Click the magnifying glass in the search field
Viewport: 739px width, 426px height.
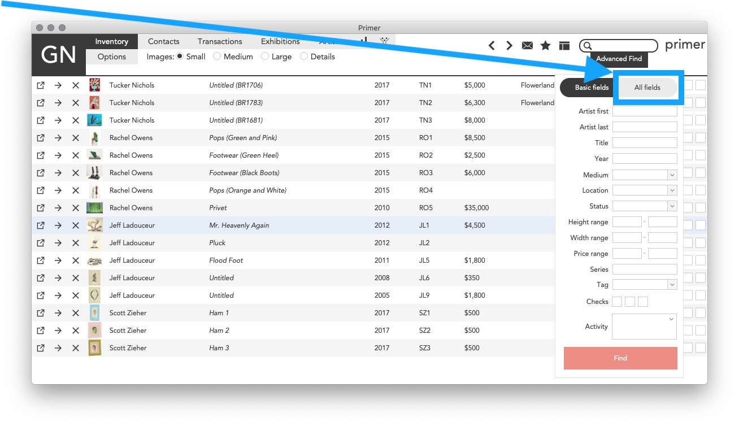pyautogui.click(x=588, y=45)
